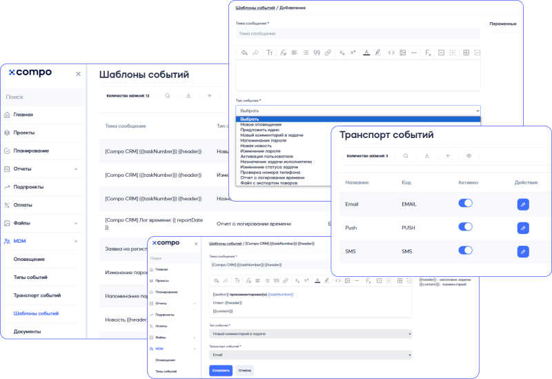The height and width of the screenshot is (379, 552).
Task: Select Напоминание пароля from the event type list
Action: [263, 140]
